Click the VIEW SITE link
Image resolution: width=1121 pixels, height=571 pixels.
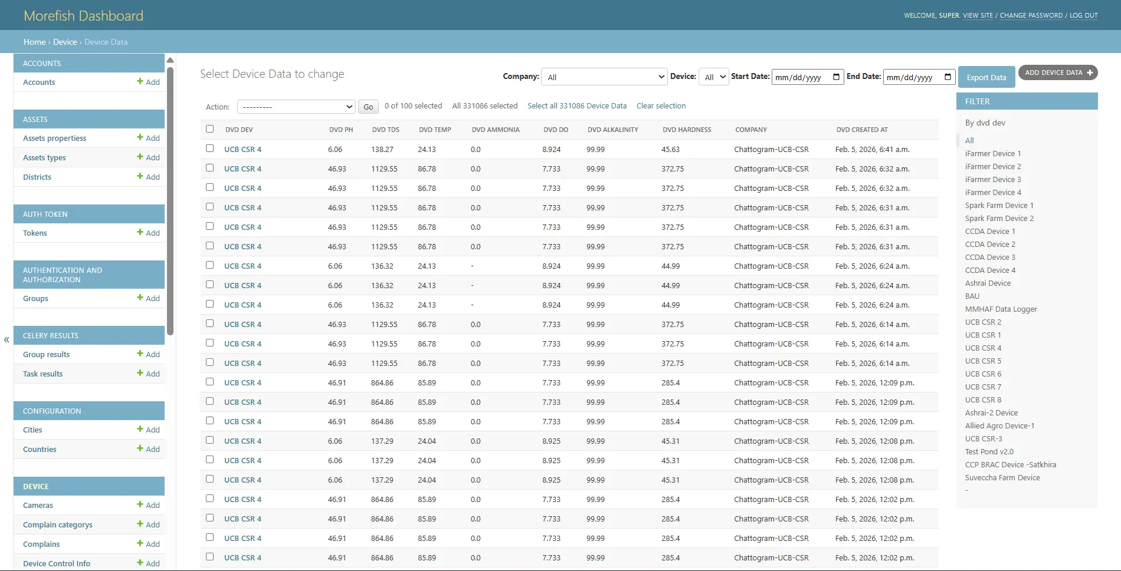click(x=978, y=15)
